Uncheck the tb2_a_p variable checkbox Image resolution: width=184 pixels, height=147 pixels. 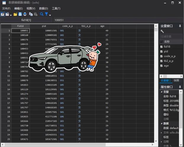pyautogui.click(x=161, y=61)
